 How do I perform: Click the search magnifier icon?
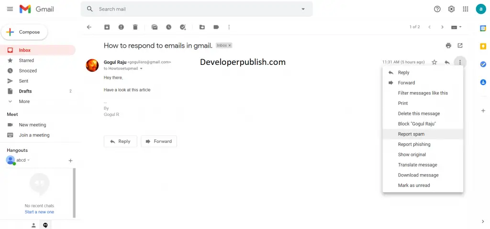click(89, 9)
